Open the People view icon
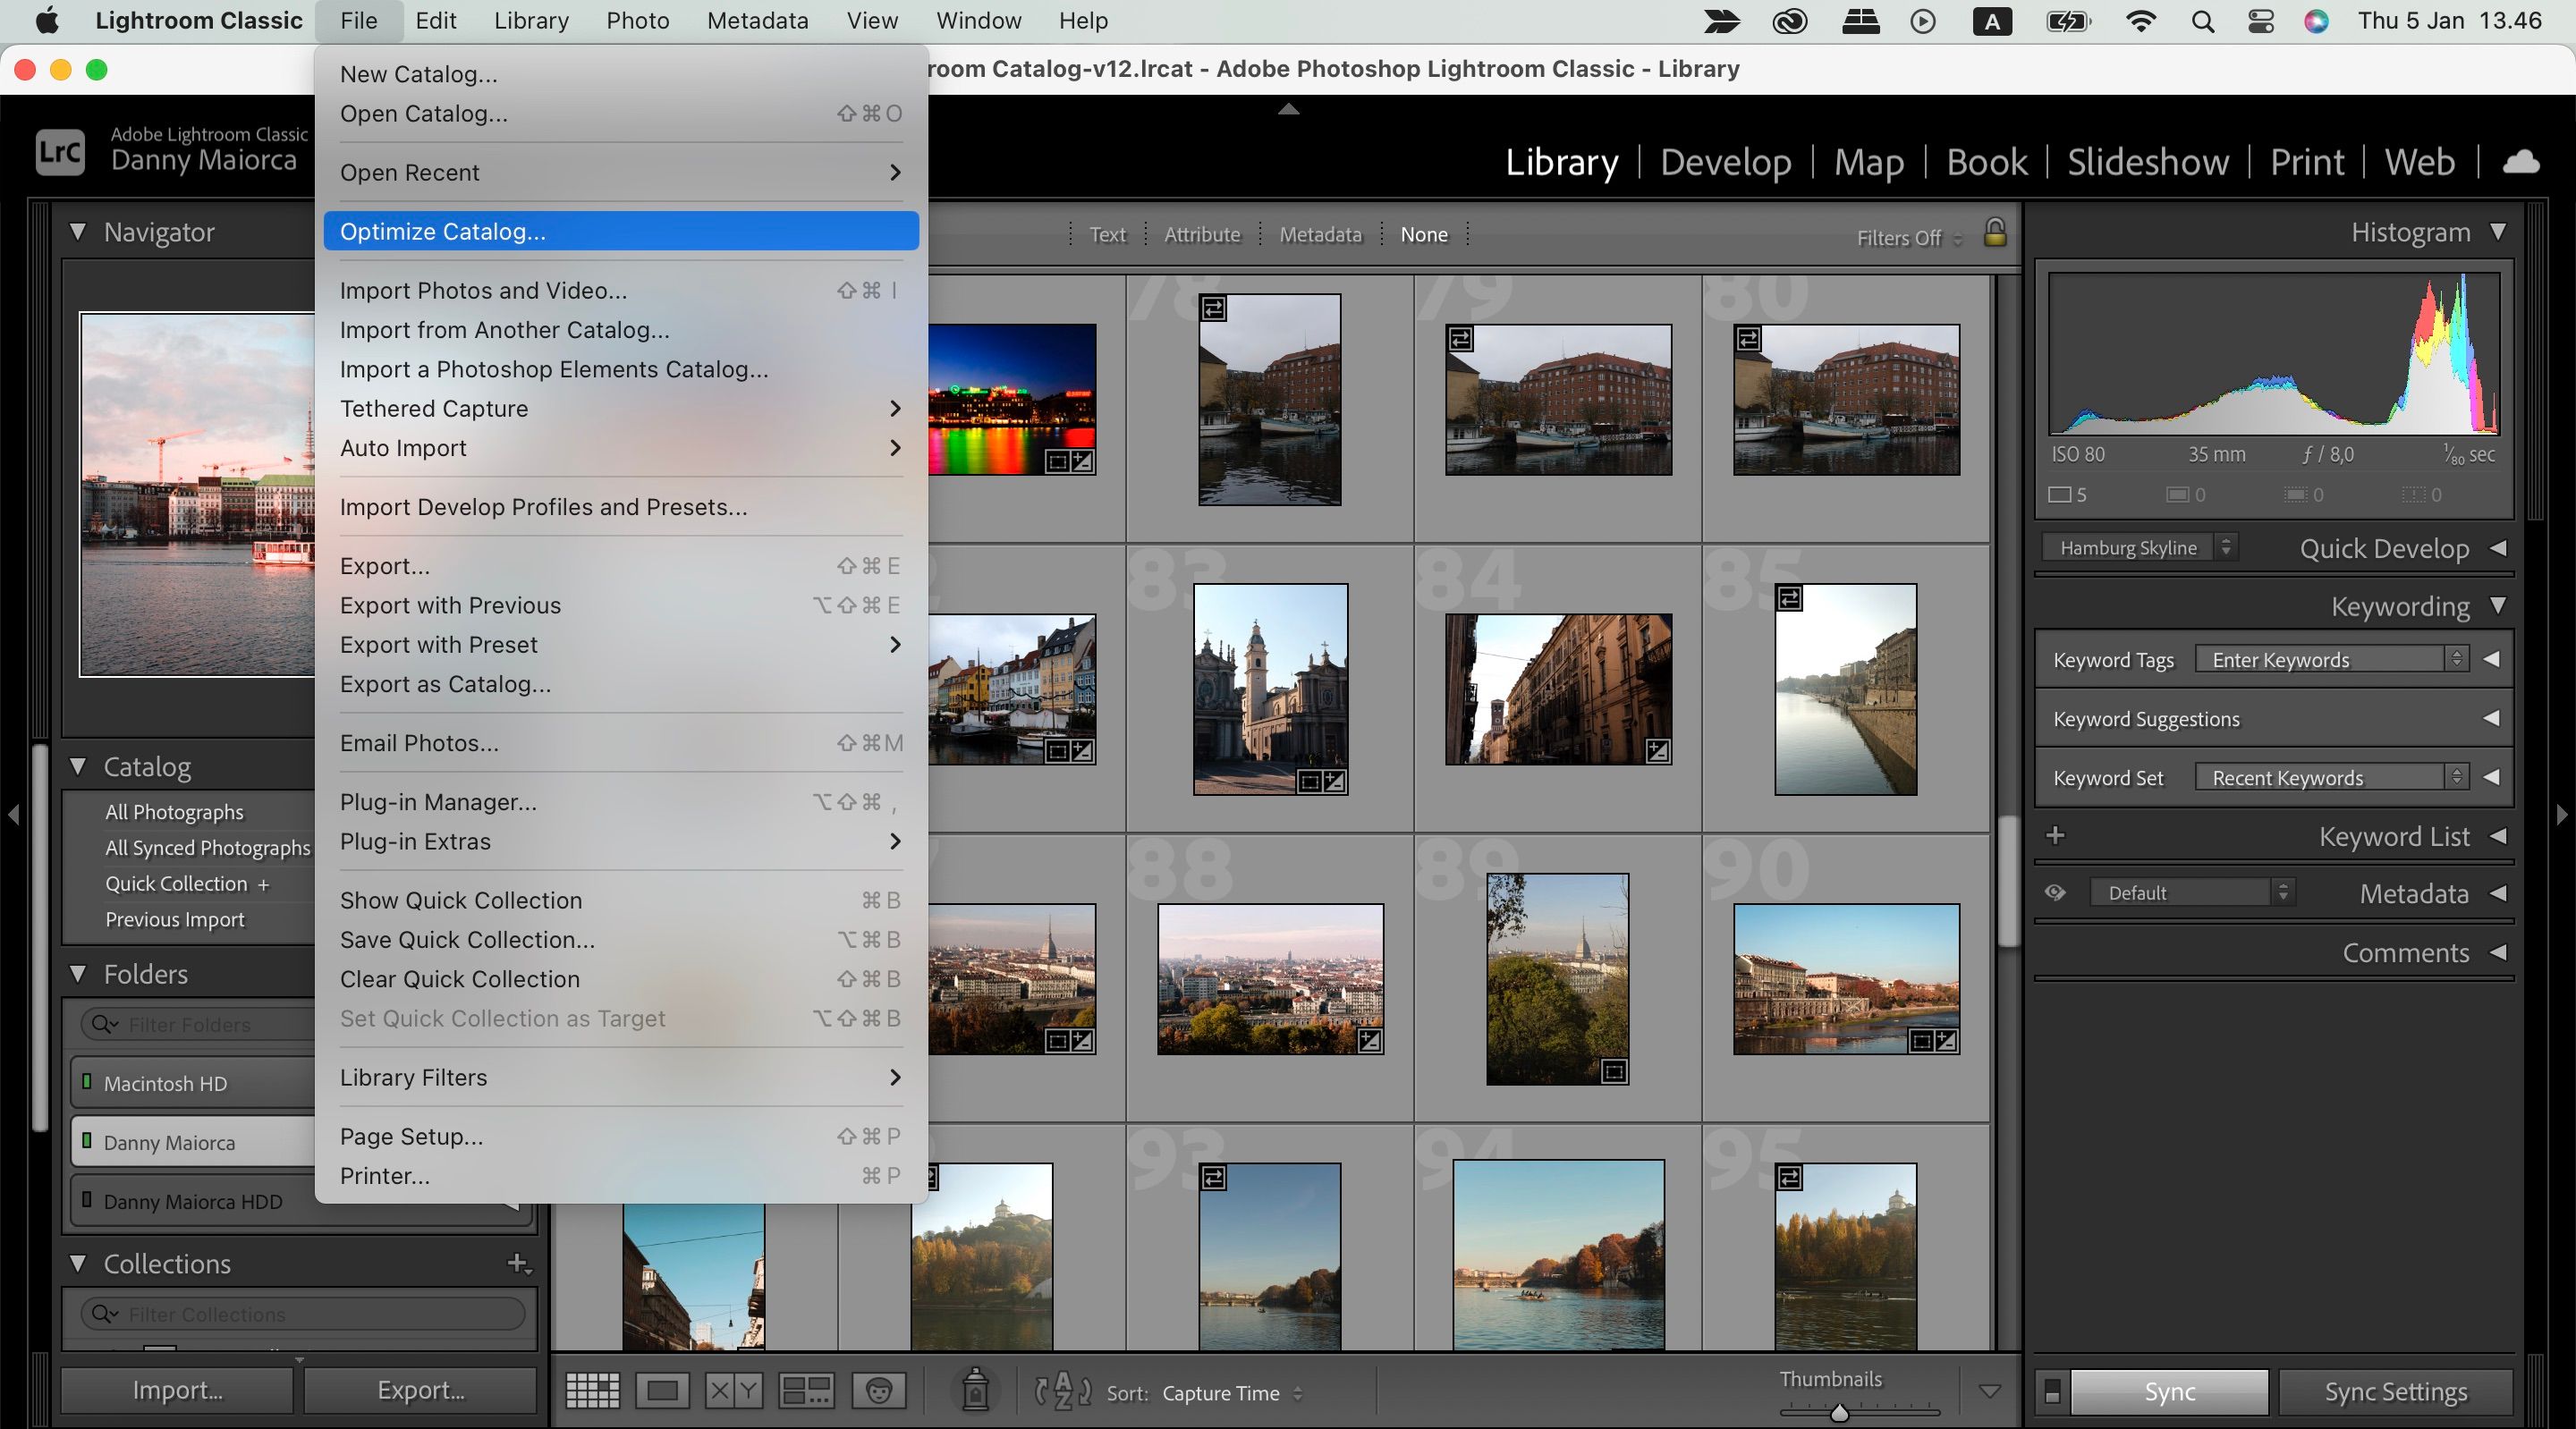Image resolution: width=2576 pixels, height=1429 pixels. pos(878,1391)
